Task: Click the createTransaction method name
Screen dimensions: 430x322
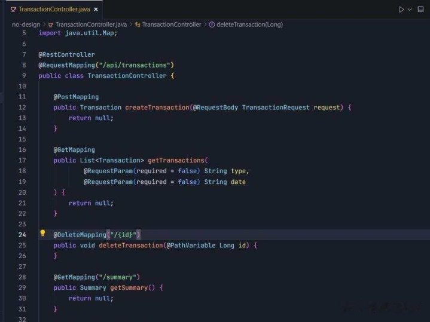Action: click(157, 108)
